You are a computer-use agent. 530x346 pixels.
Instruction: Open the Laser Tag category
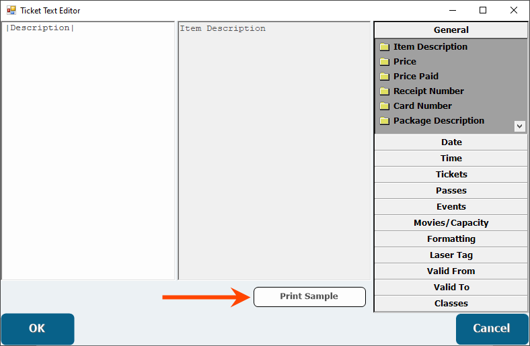pyautogui.click(x=451, y=255)
